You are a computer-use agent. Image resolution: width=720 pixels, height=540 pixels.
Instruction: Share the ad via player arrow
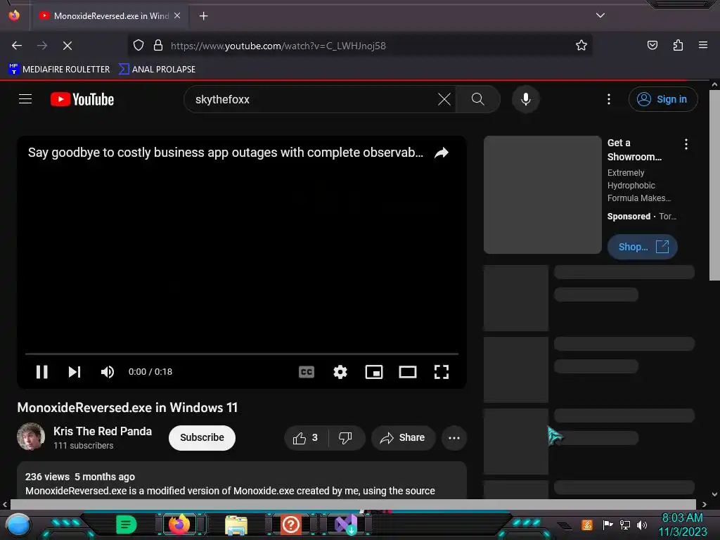coord(442,153)
